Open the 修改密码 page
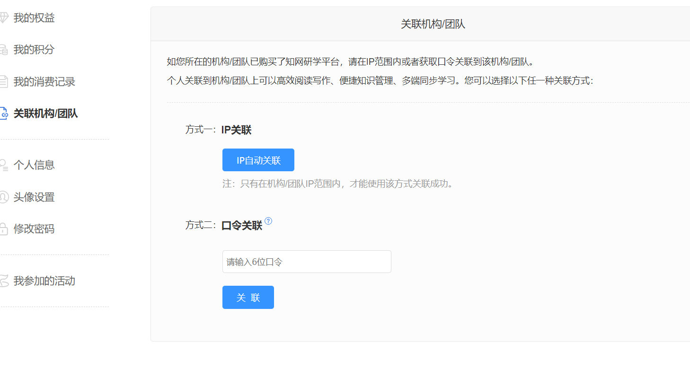Image resolution: width=690 pixels, height=369 pixels. (34, 229)
